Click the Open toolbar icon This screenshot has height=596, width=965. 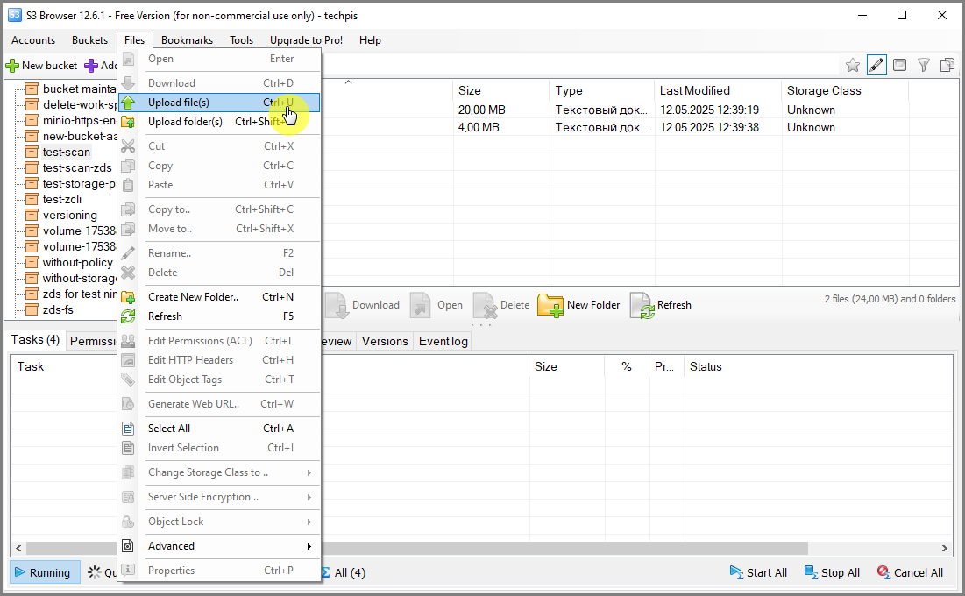click(x=421, y=305)
